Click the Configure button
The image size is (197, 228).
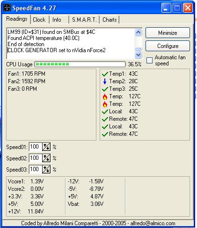[x=168, y=46]
